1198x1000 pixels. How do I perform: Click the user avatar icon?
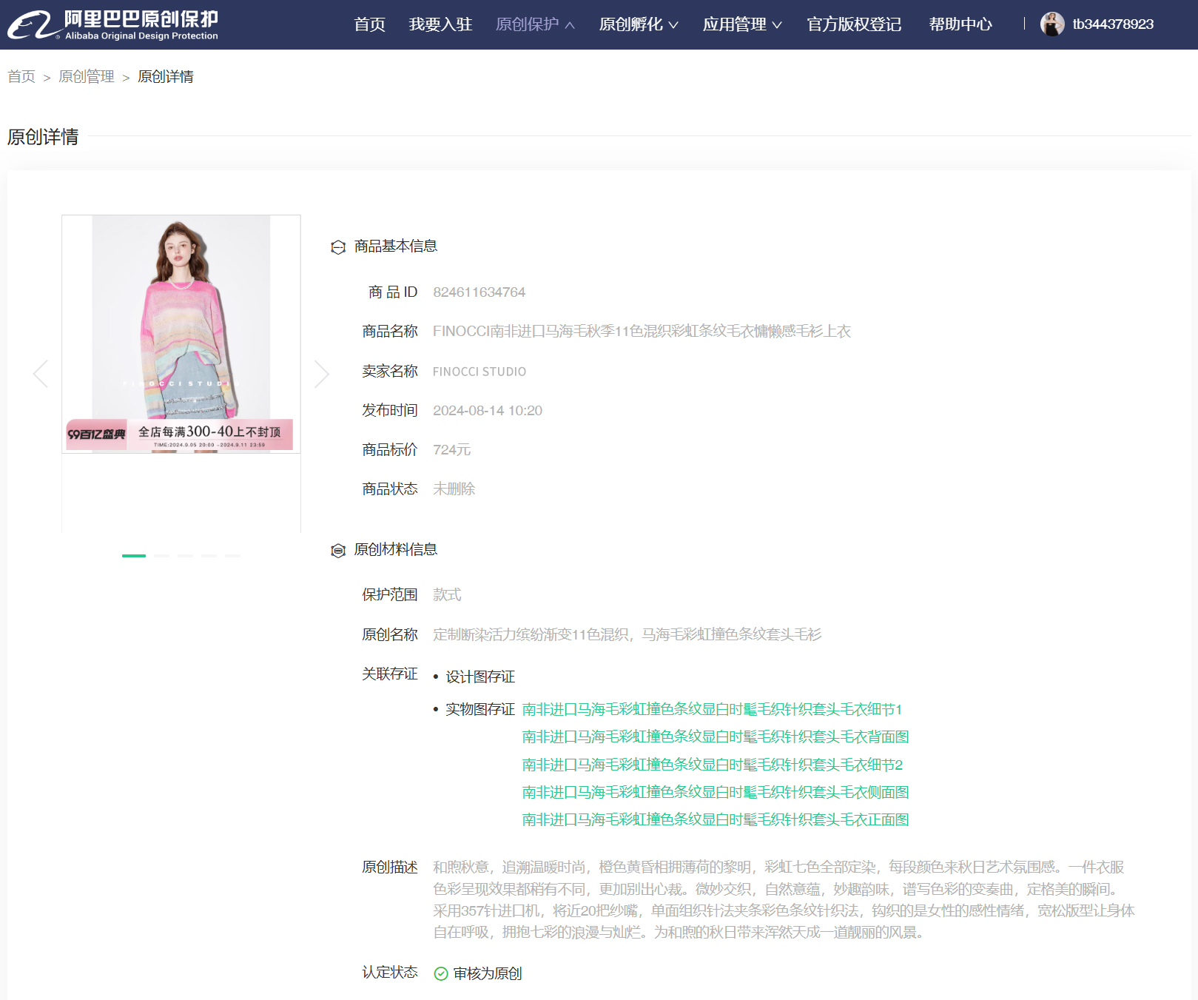tap(1051, 24)
